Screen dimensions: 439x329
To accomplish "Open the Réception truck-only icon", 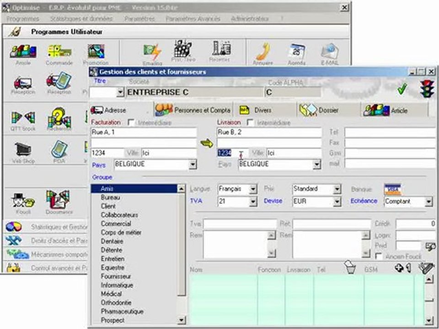I will tap(23, 85).
